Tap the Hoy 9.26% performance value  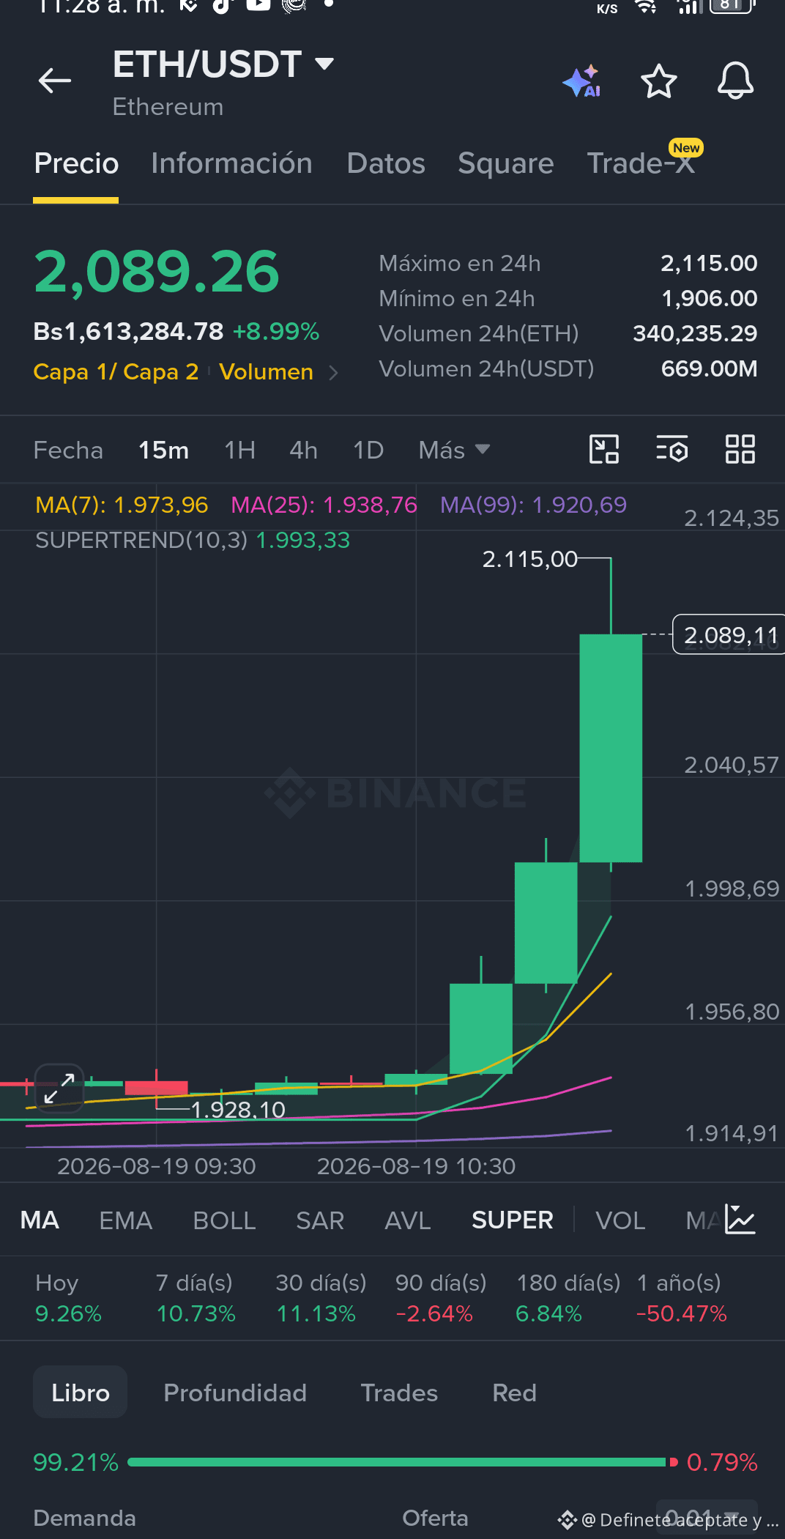click(68, 1313)
